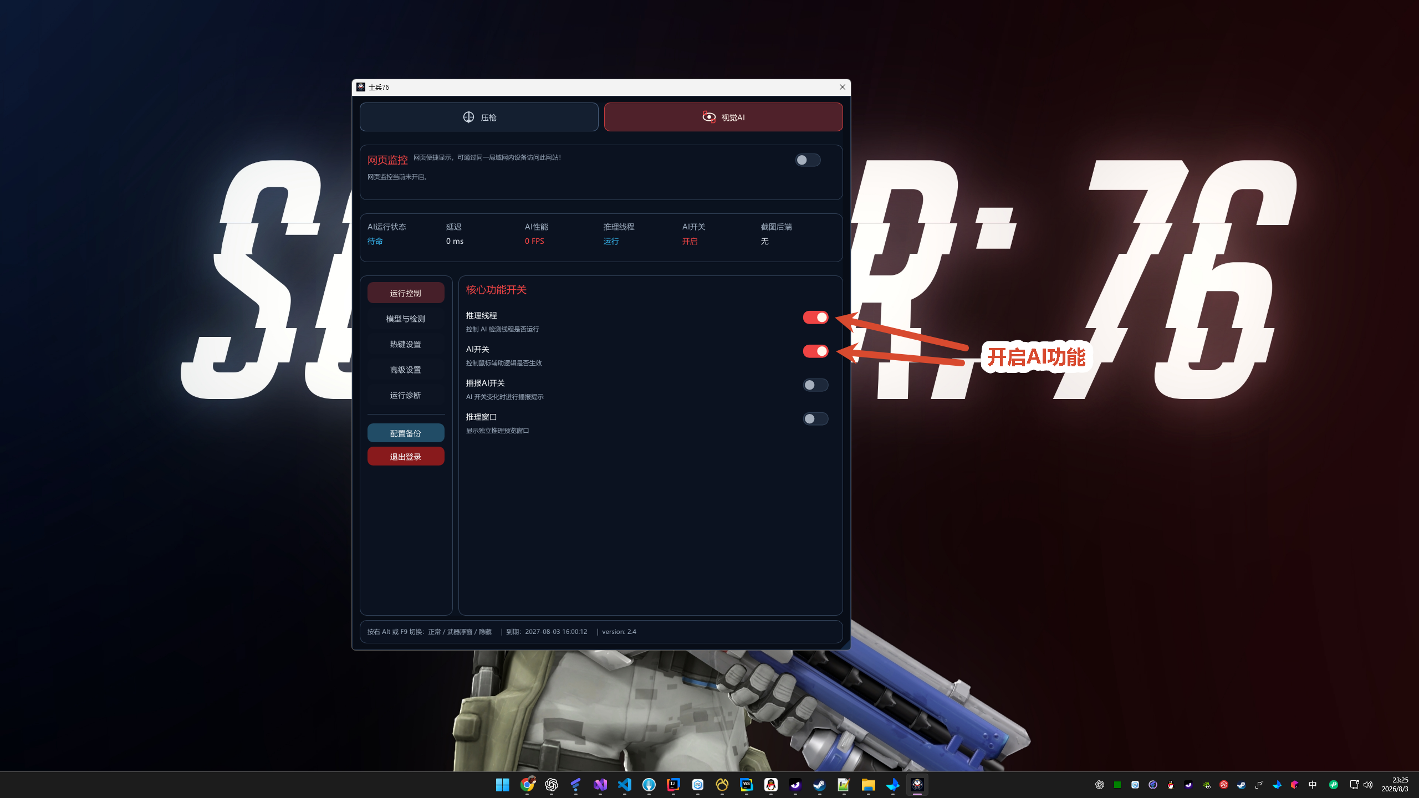Go to the 模型与检测 section
1419x798 pixels.
pos(406,319)
